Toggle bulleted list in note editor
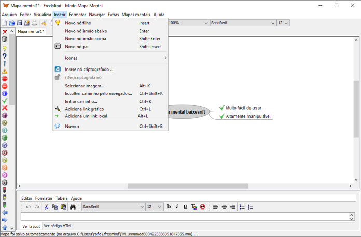Image resolution: width=361 pixels, height=237 pixels. click(x=242, y=207)
